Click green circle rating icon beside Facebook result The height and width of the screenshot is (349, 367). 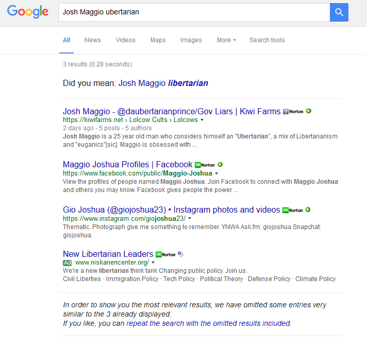click(x=220, y=164)
